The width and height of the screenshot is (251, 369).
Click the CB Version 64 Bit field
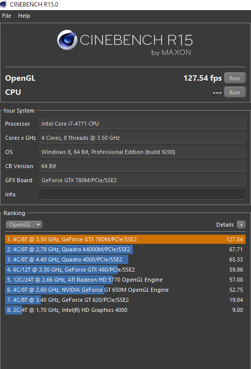(142, 166)
